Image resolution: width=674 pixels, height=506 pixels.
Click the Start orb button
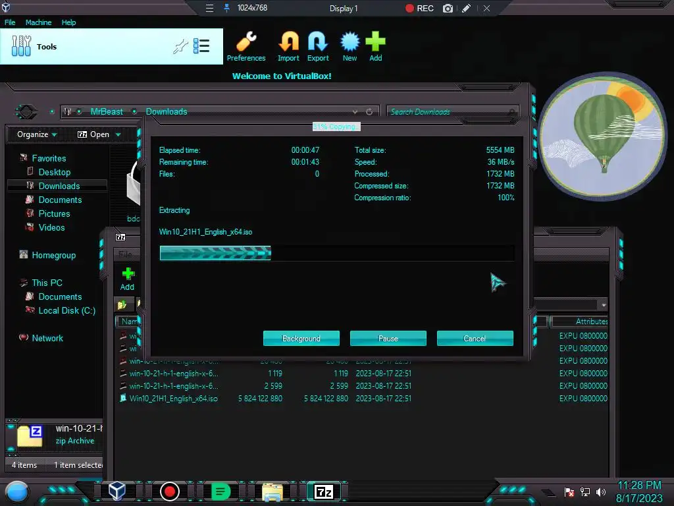(x=17, y=492)
